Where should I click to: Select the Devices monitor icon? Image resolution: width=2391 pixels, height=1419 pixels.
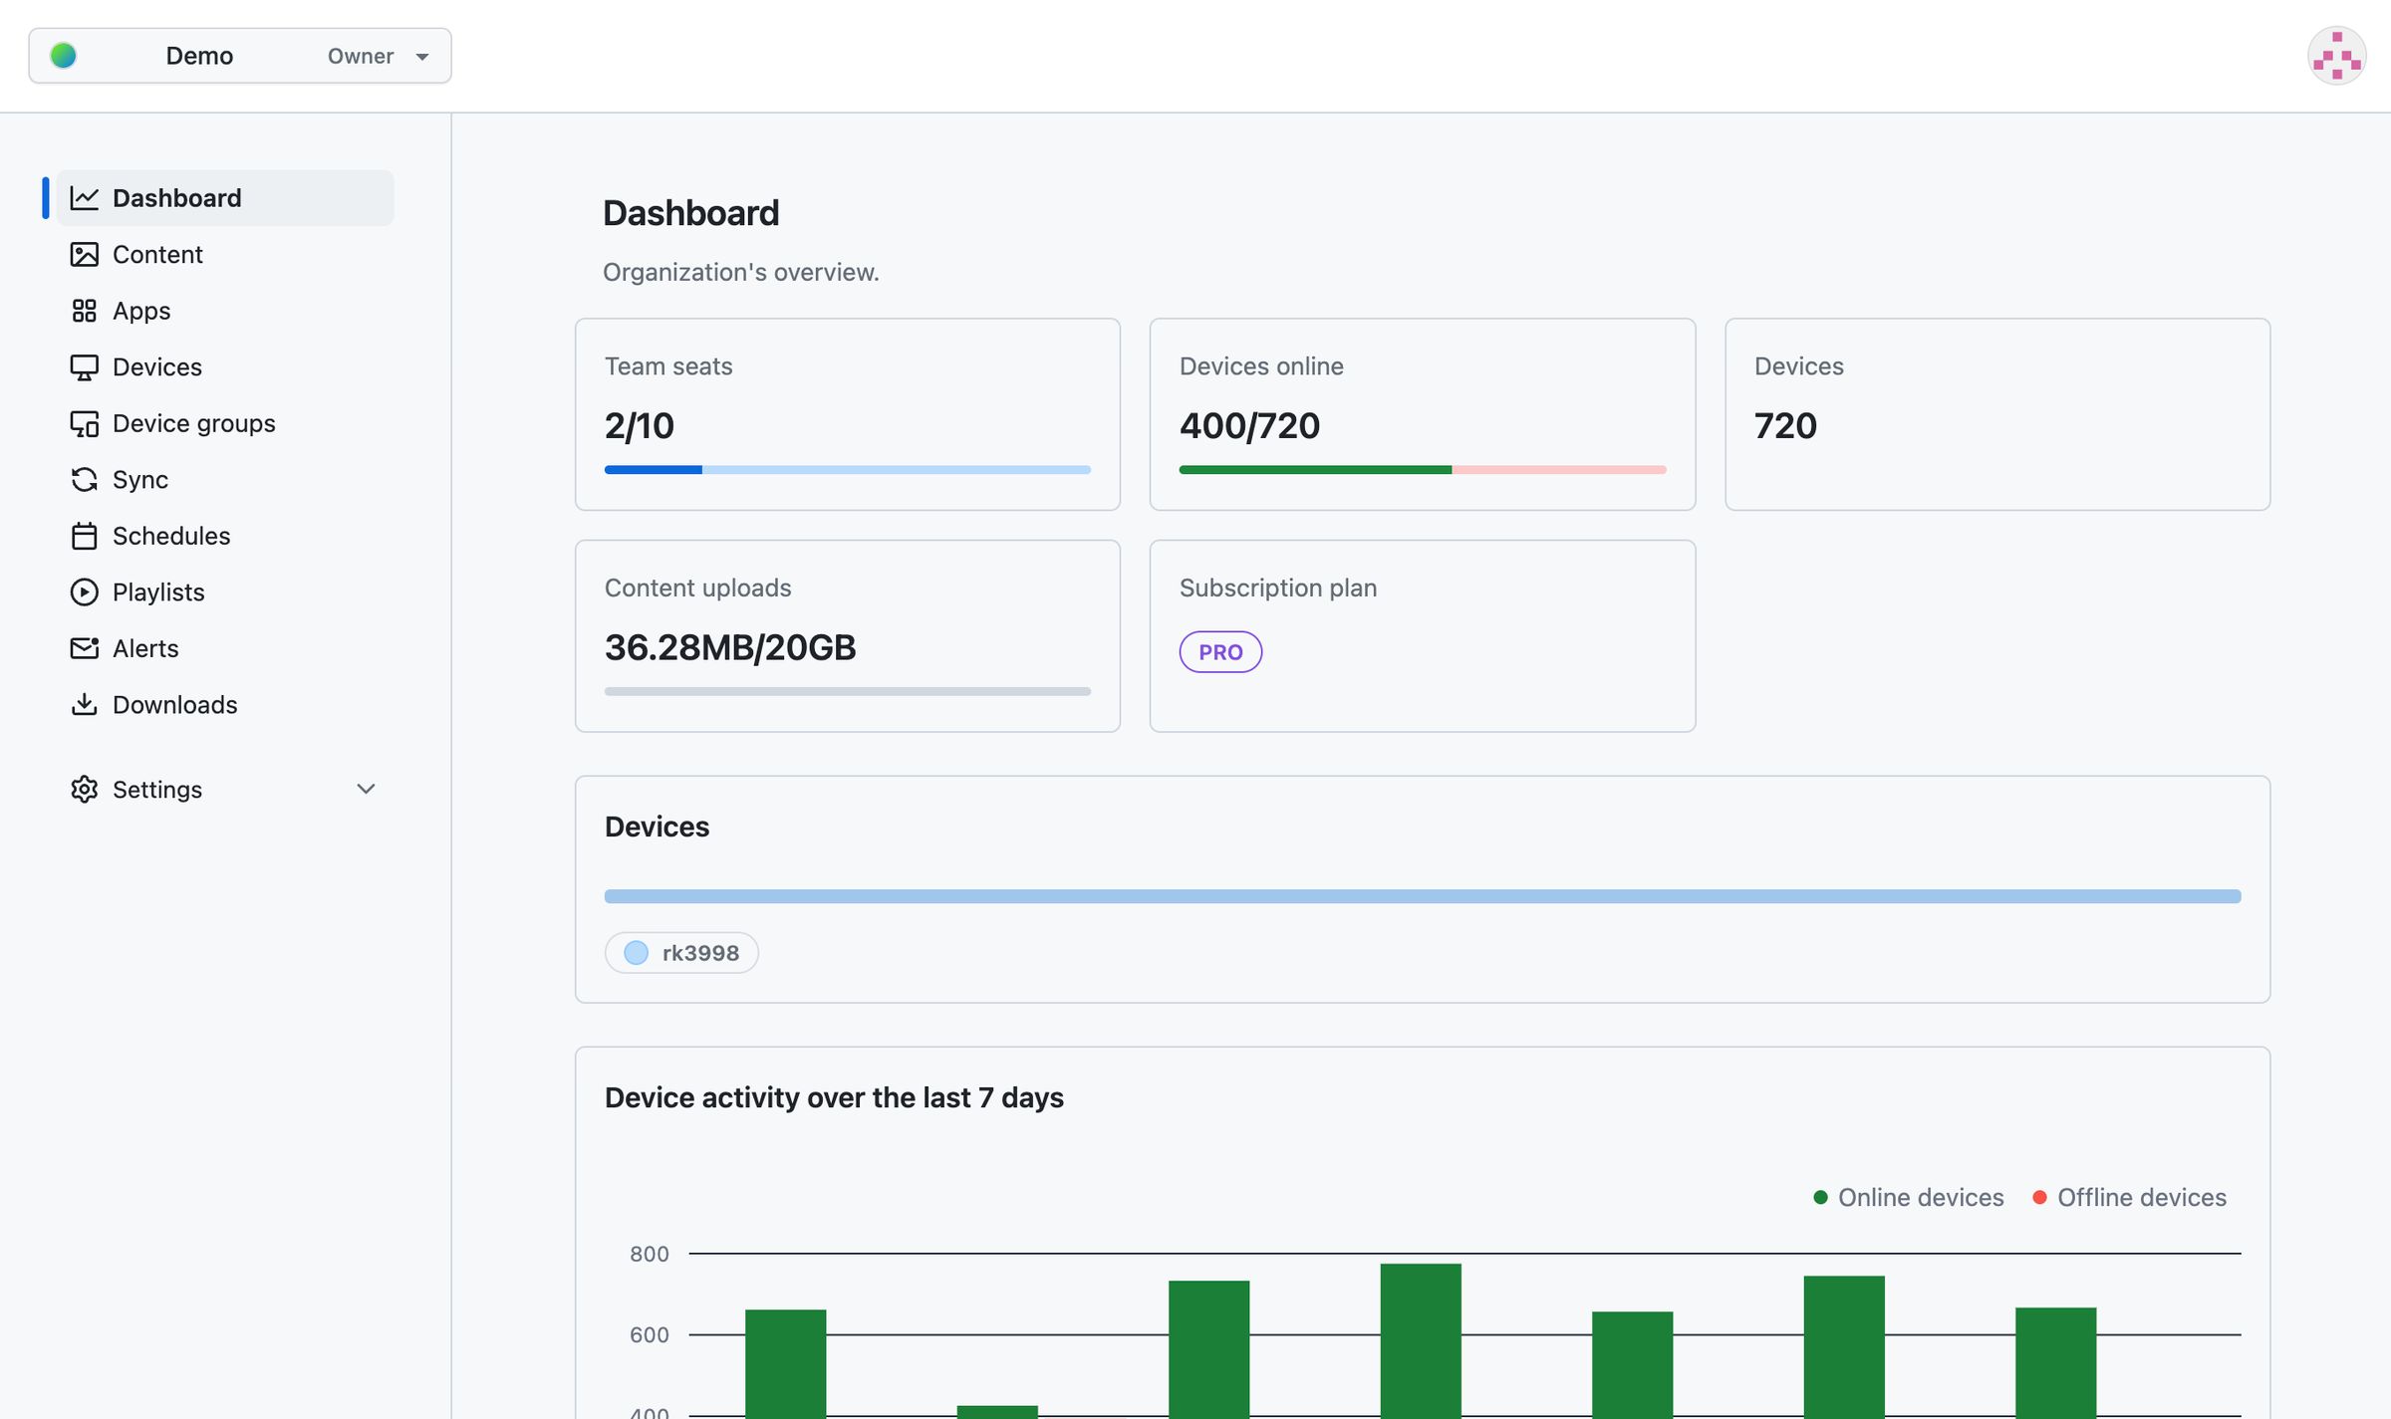click(x=85, y=366)
